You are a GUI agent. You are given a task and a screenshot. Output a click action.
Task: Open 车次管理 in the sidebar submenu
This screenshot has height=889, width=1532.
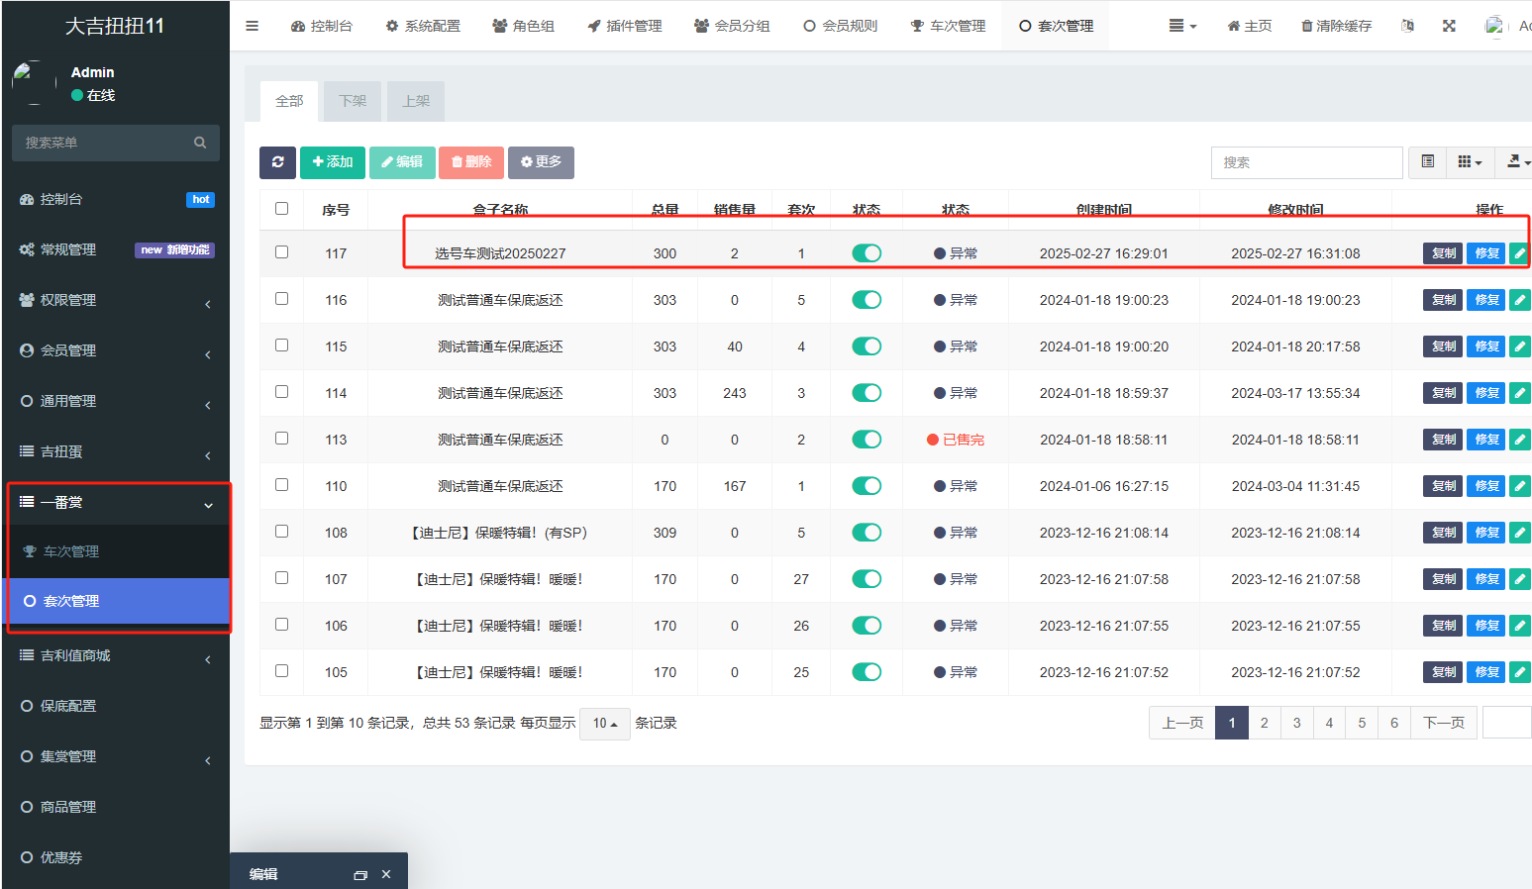coord(71,551)
